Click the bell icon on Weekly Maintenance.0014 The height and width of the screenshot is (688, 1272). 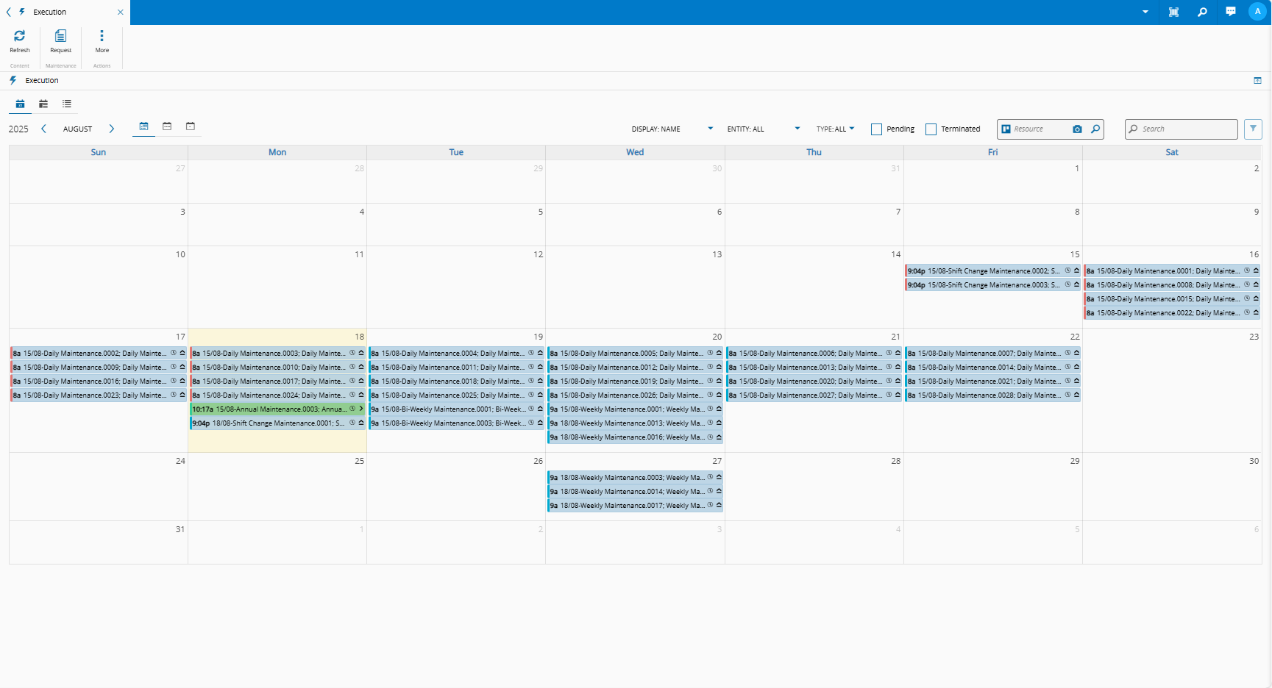[719, 491]
